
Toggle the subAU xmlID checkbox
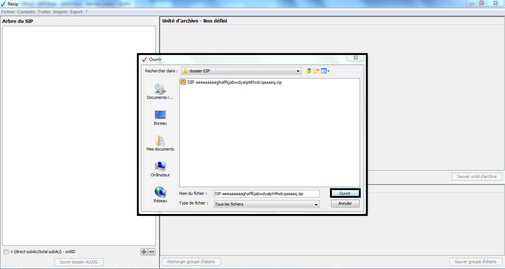tap(6, 252)
